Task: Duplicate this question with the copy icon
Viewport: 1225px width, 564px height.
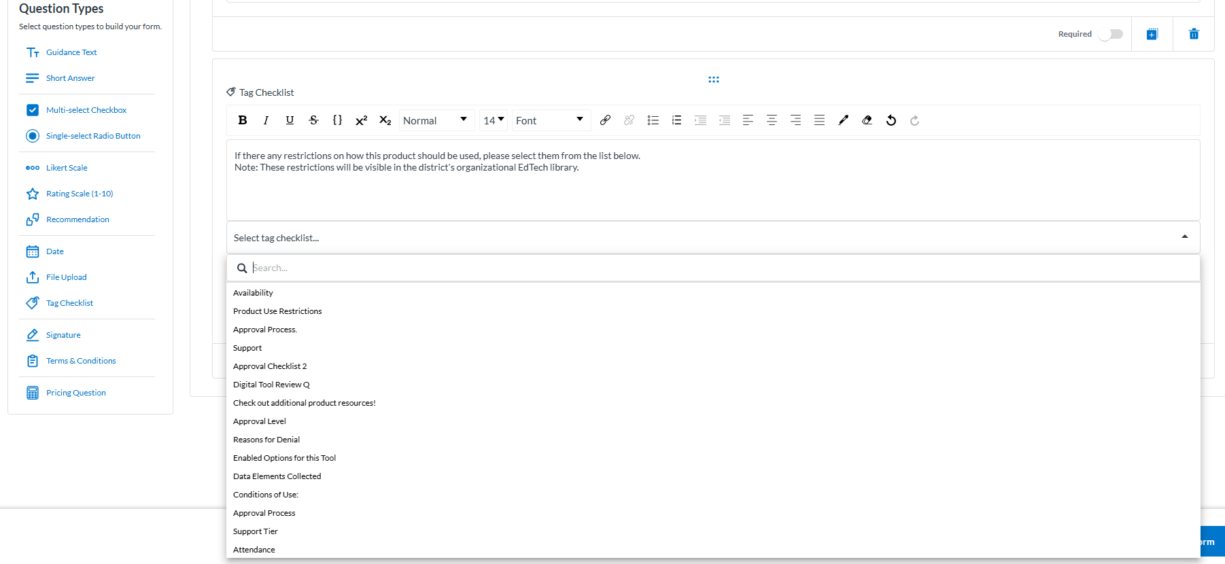Action: 1152,34
